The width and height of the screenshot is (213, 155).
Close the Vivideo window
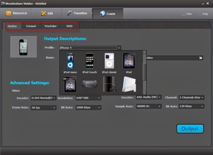coord(208,3)
